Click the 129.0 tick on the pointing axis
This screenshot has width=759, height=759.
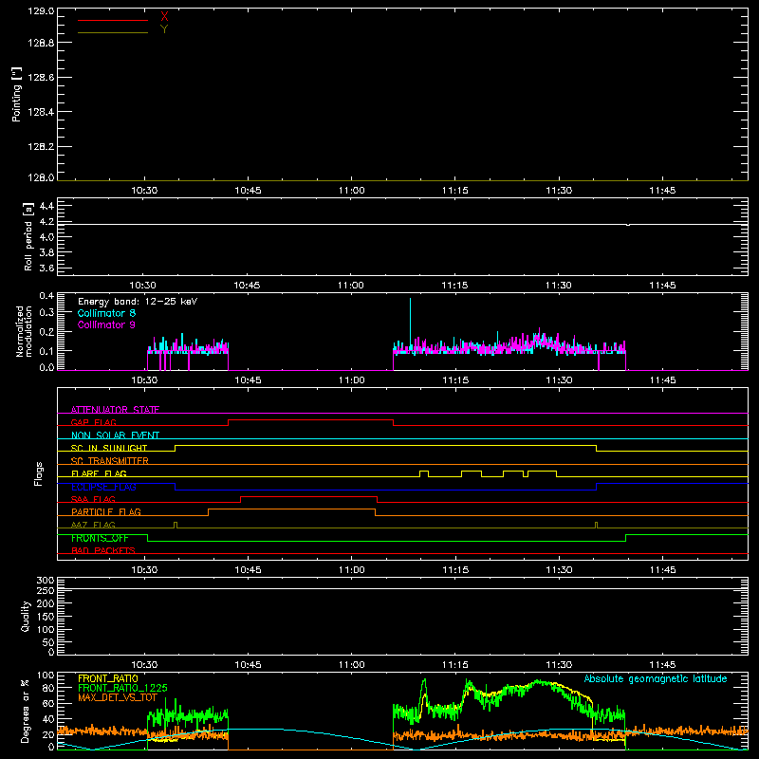(41, 11)
